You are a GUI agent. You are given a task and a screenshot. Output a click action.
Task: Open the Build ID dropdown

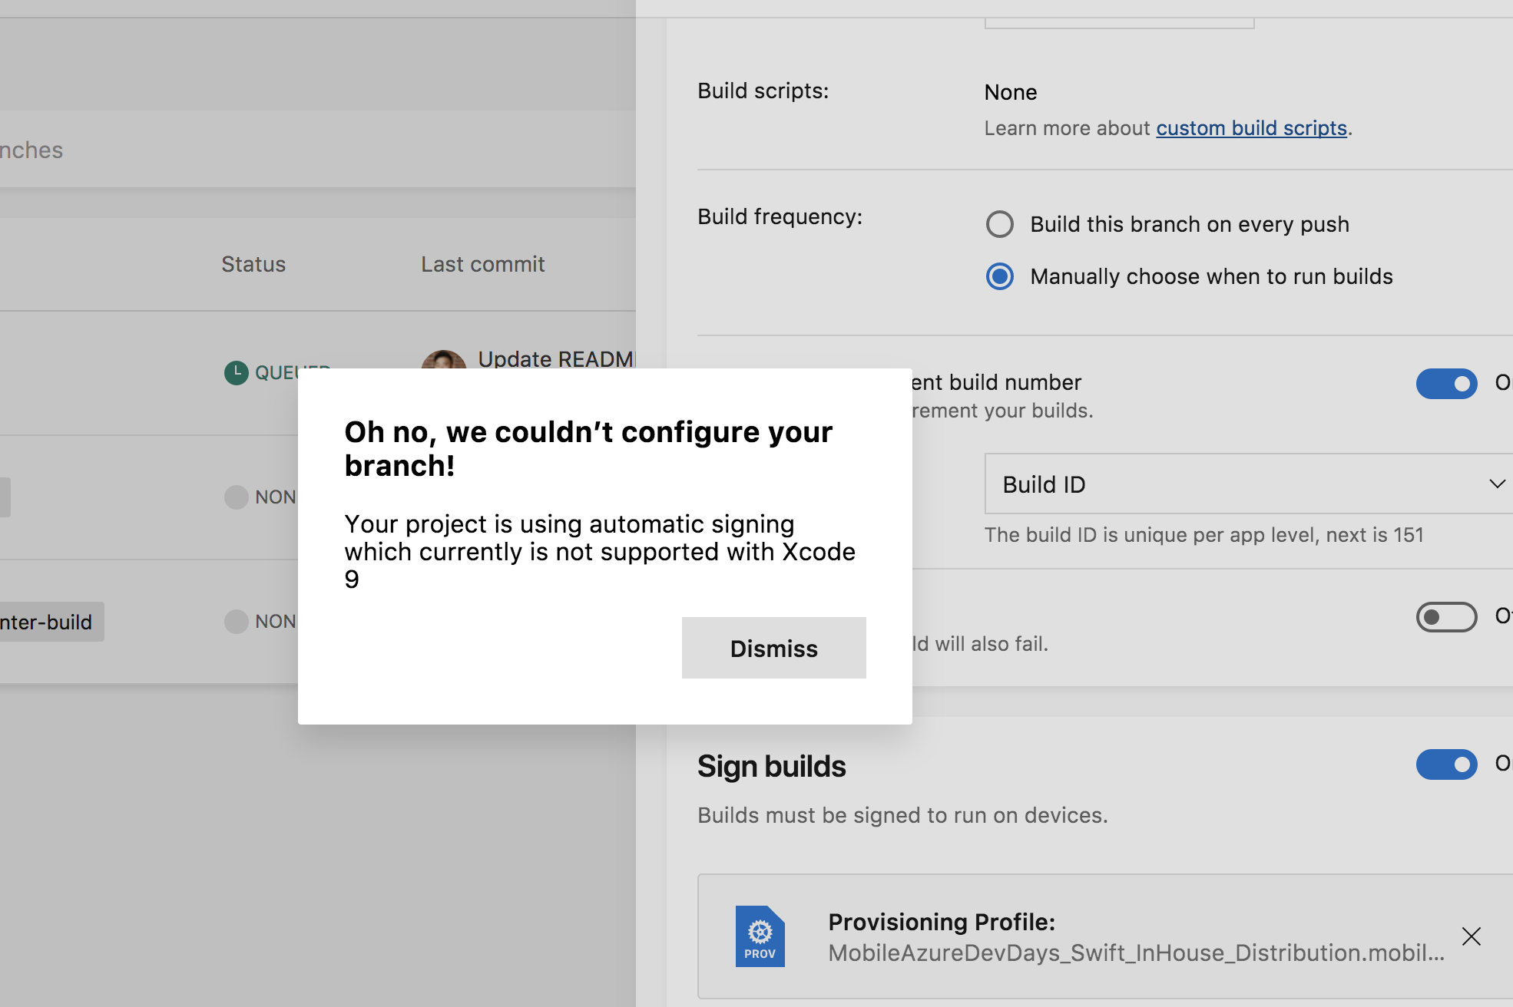1248,484
